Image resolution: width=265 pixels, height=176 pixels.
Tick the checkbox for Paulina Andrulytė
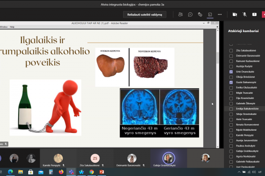pyautogui.click(x=231, y=146)
